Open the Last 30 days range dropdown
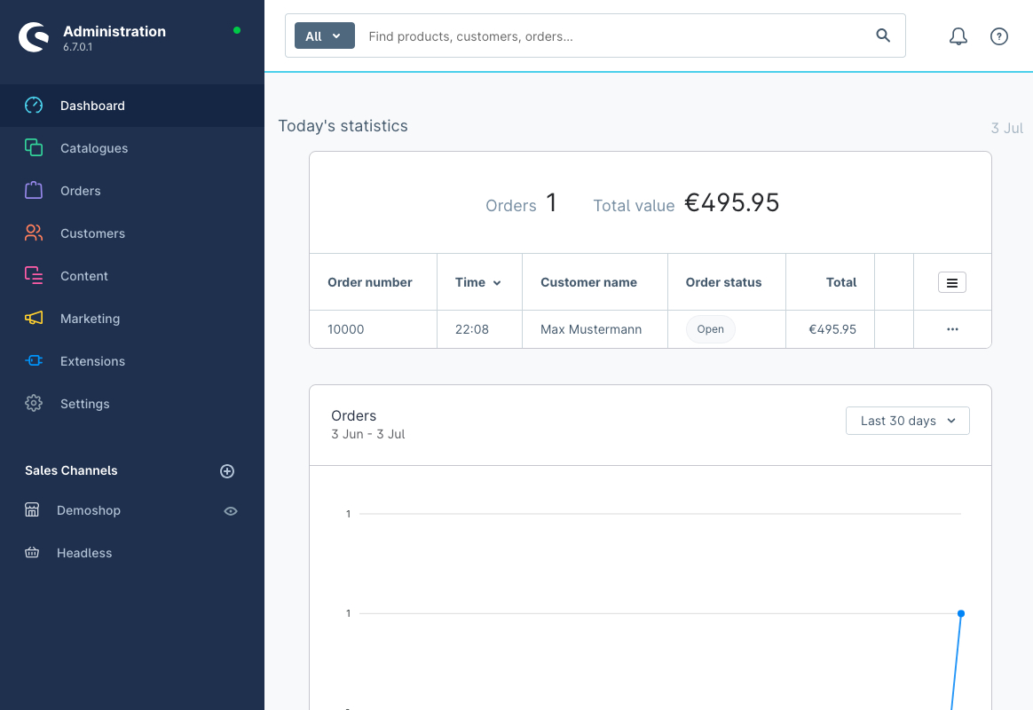Screen dimensions: 1033x710 (x=907, y=421)
